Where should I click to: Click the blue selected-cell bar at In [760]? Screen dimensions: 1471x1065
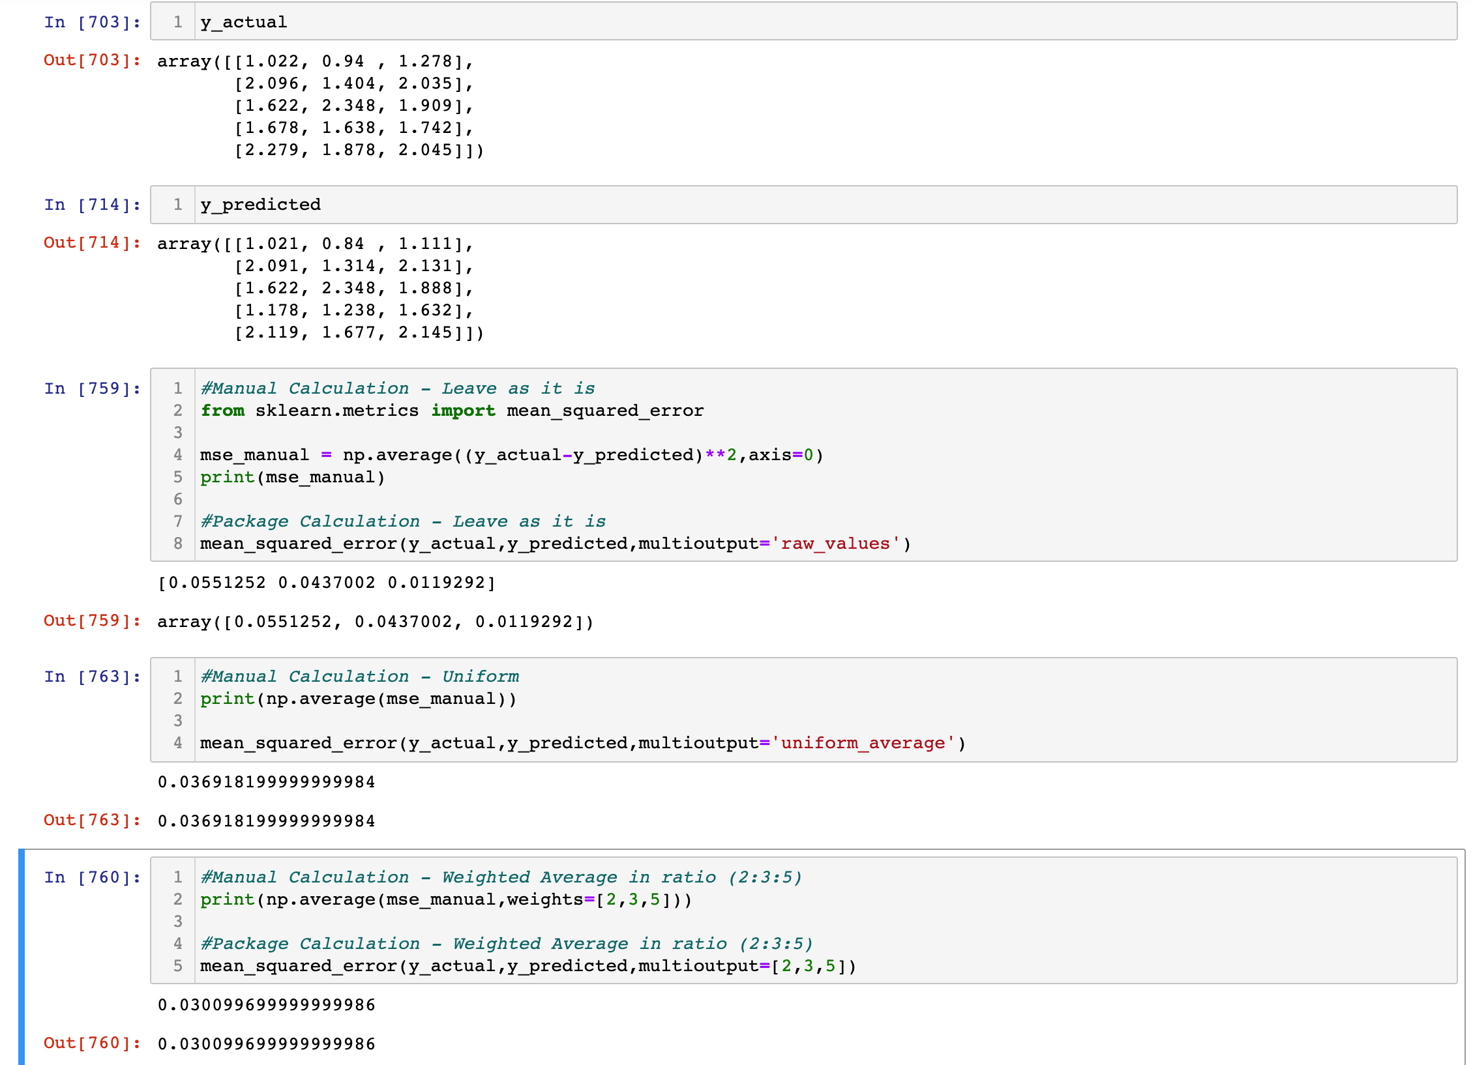click(22, 957)
